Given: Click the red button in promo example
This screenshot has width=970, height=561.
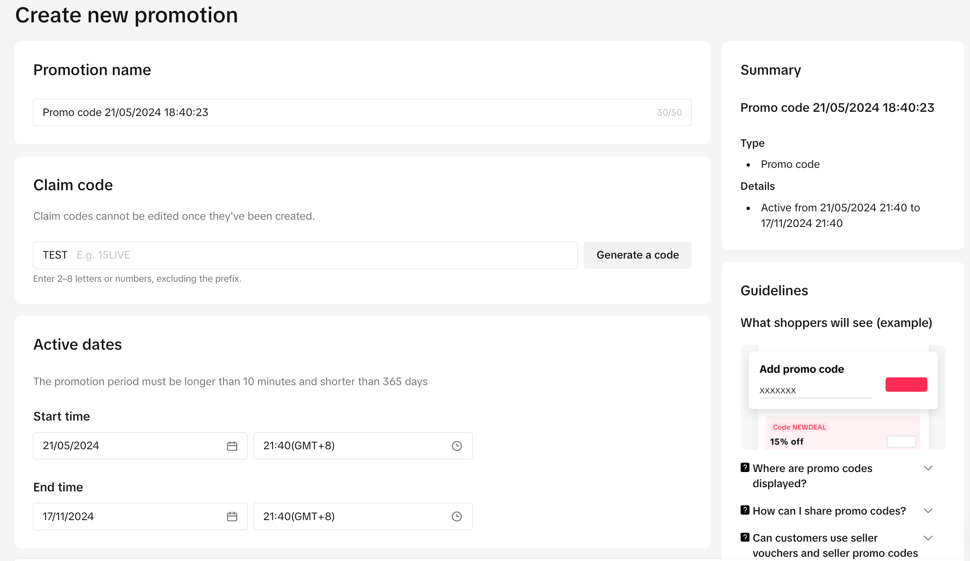Looking at the screenshot, I should [906, 384].
